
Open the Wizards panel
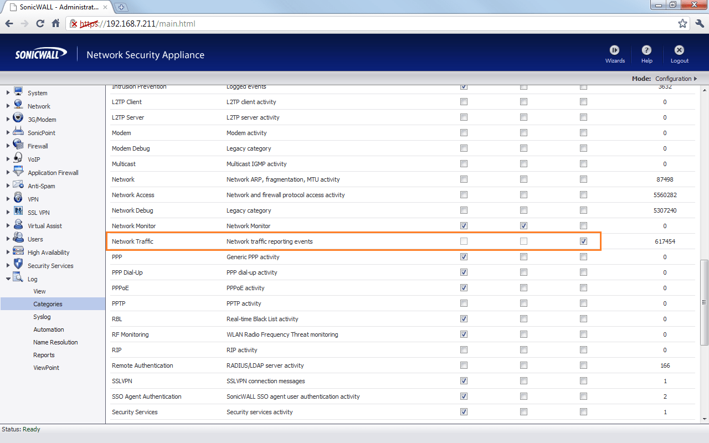615,54
